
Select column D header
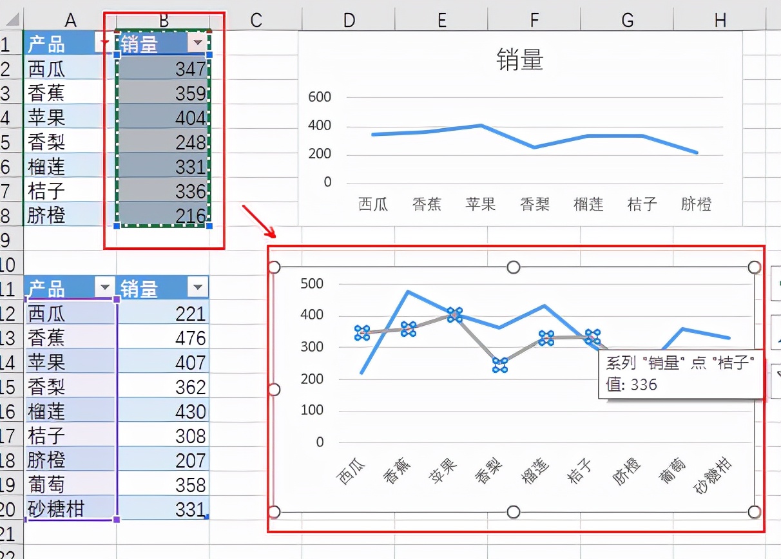click(x=349, y=21)
